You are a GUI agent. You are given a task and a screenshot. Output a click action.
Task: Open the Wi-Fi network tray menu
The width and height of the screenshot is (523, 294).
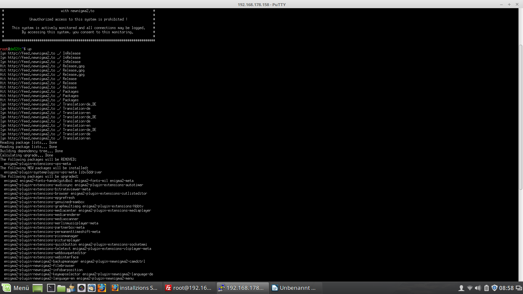click(470, 288)
